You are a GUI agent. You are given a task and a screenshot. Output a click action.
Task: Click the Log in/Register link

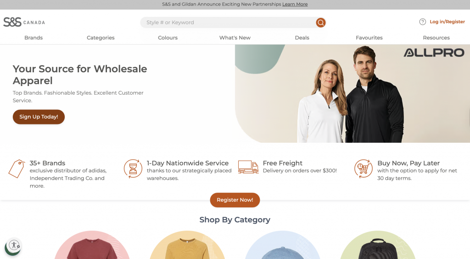click(x=447, y=22)
